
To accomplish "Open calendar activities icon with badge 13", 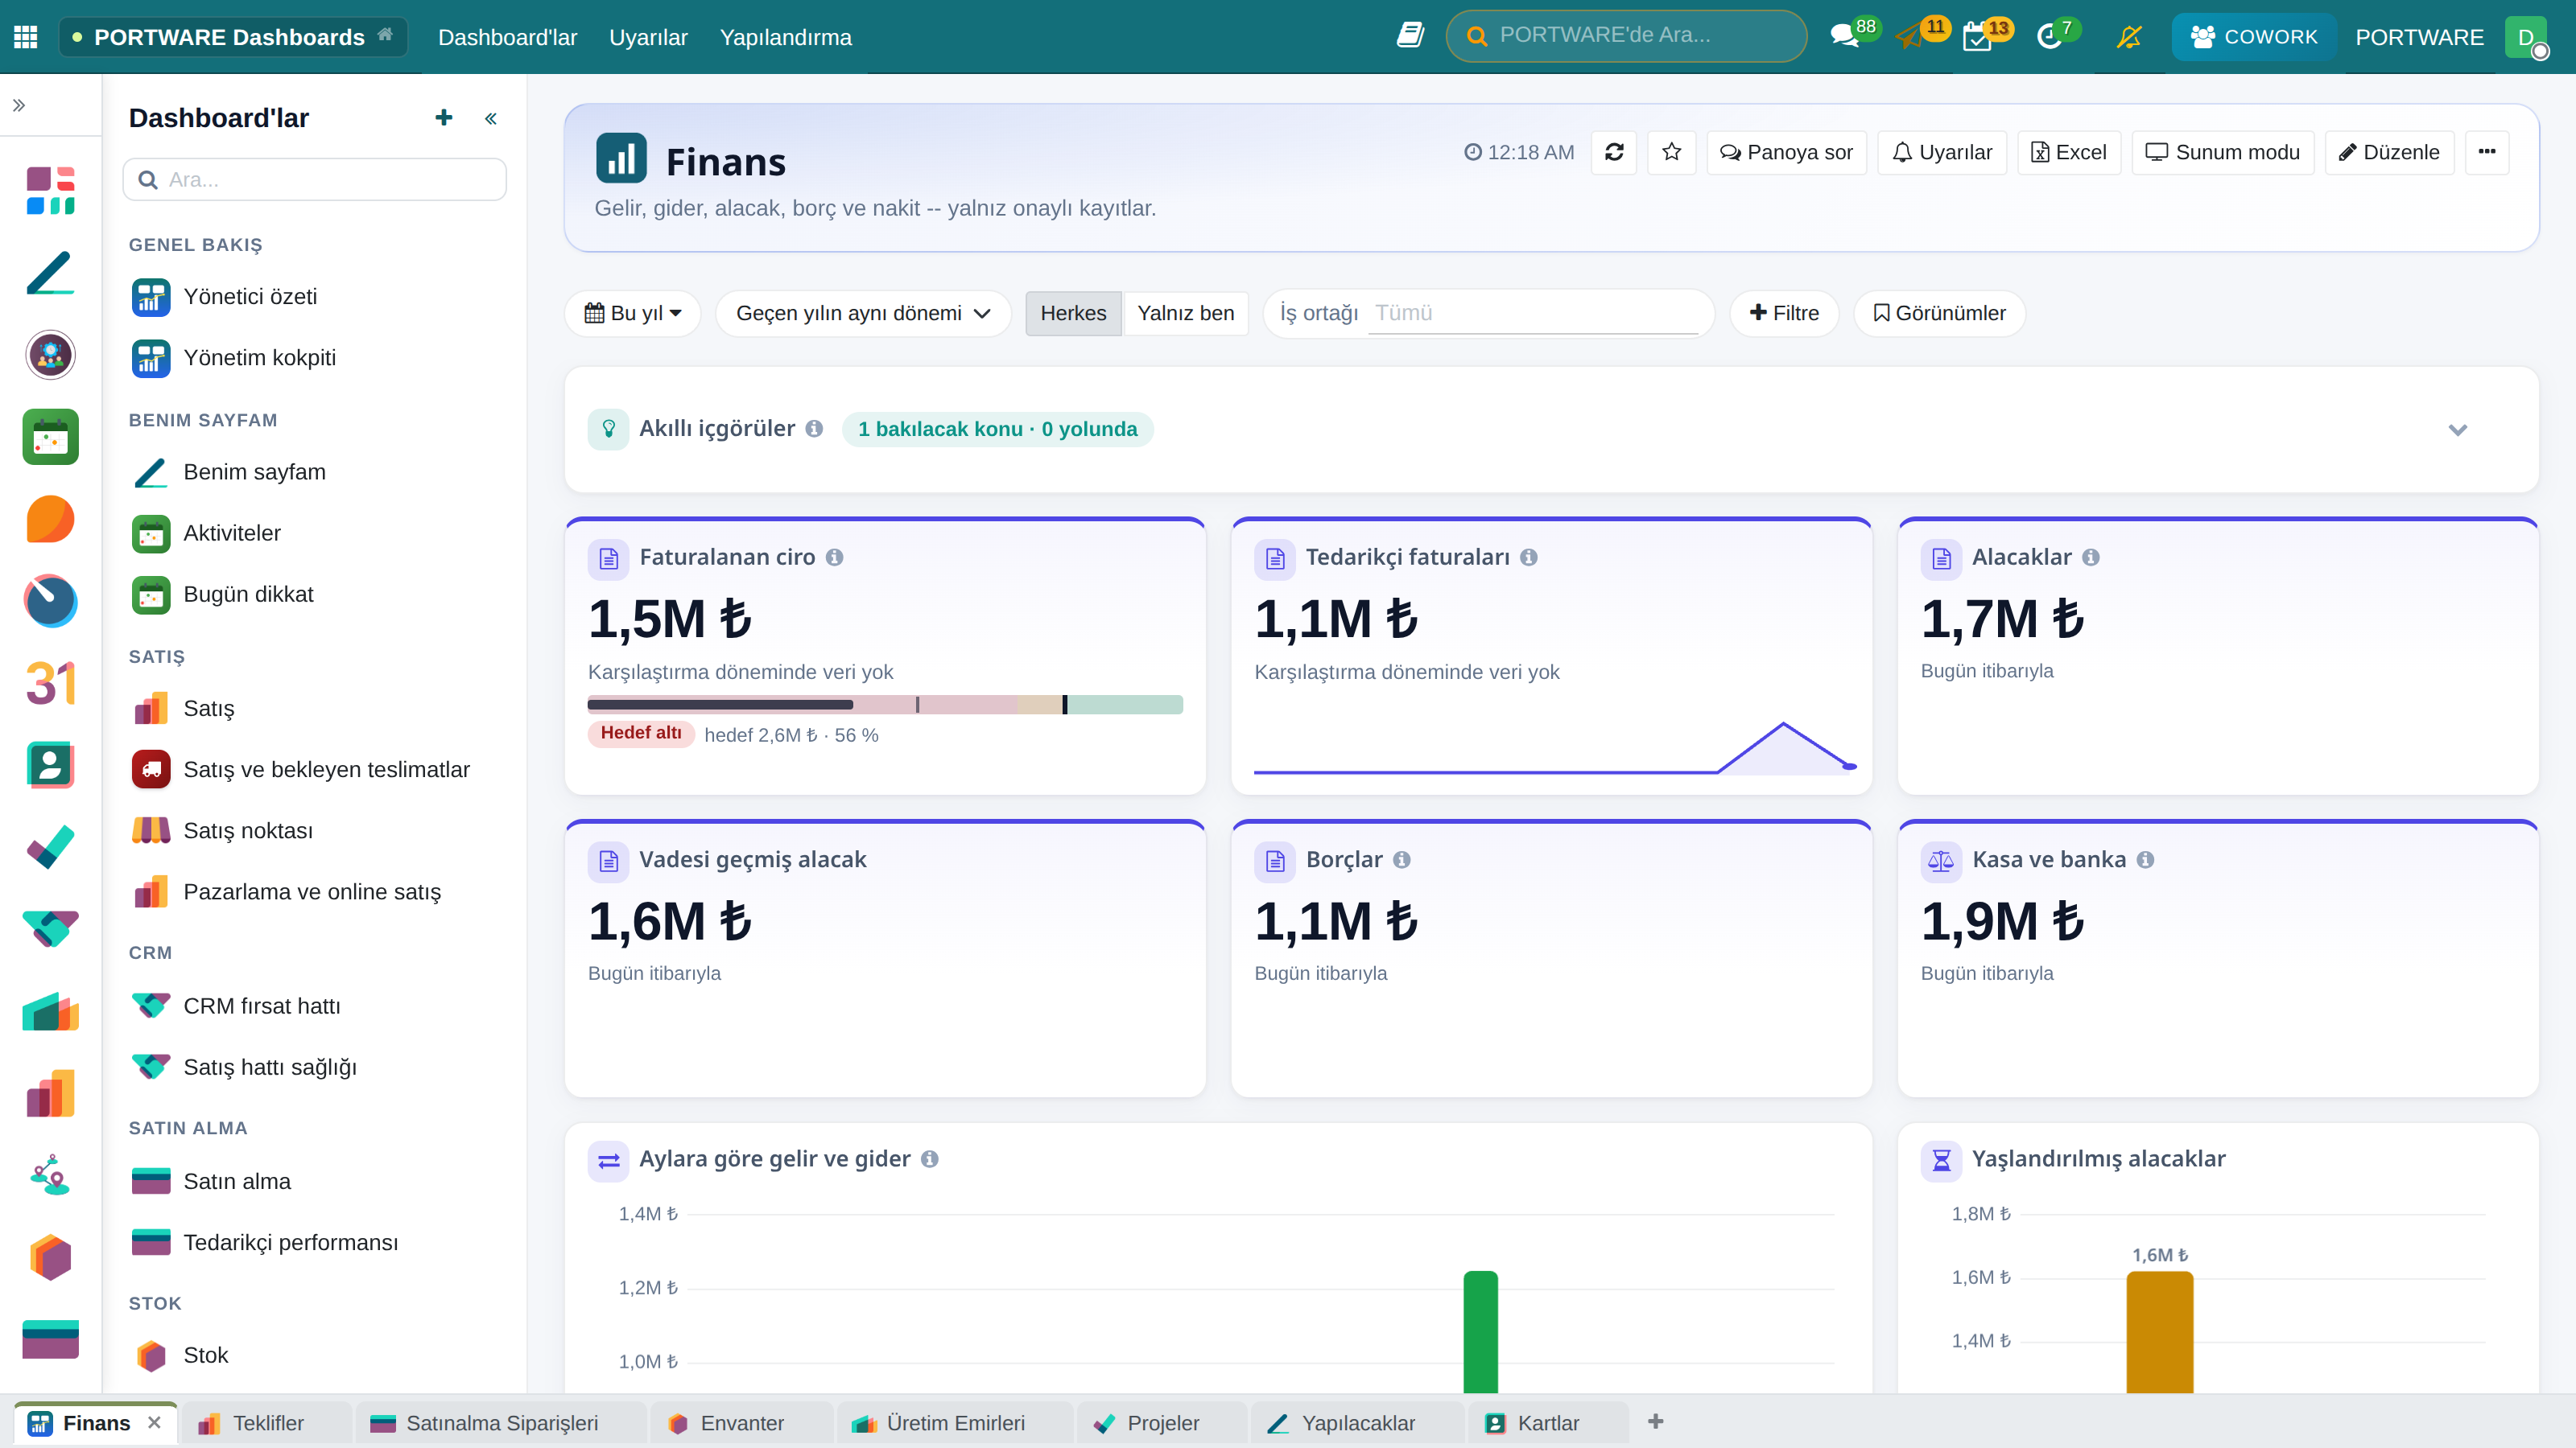I will pyautogui.click(x=1977, y=38).
